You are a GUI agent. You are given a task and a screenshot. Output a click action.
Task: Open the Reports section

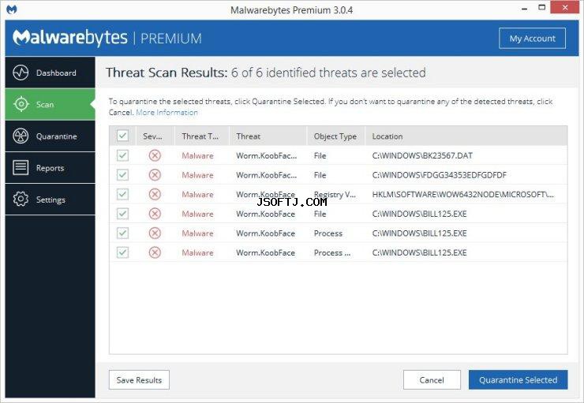coord(51,167)
